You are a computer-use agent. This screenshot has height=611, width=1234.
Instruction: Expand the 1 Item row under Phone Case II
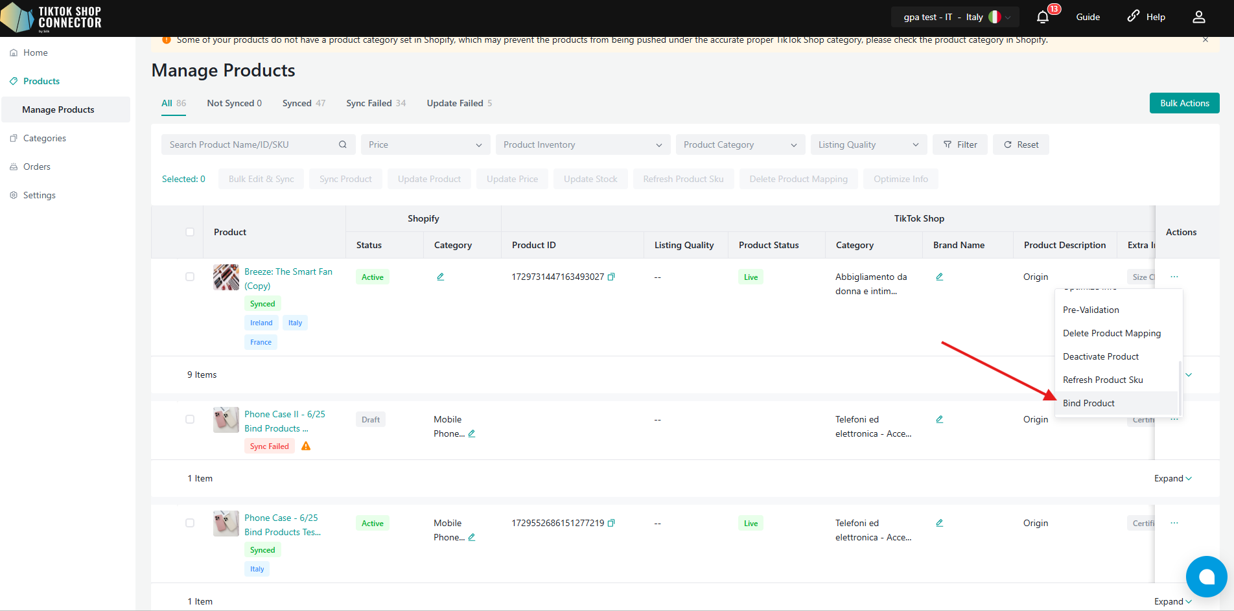coord(1173,478)
